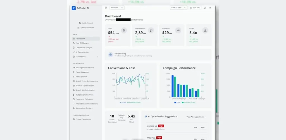Click the 6.4x Best ROAS value
The image size is (286, 140).
point(131,116)
